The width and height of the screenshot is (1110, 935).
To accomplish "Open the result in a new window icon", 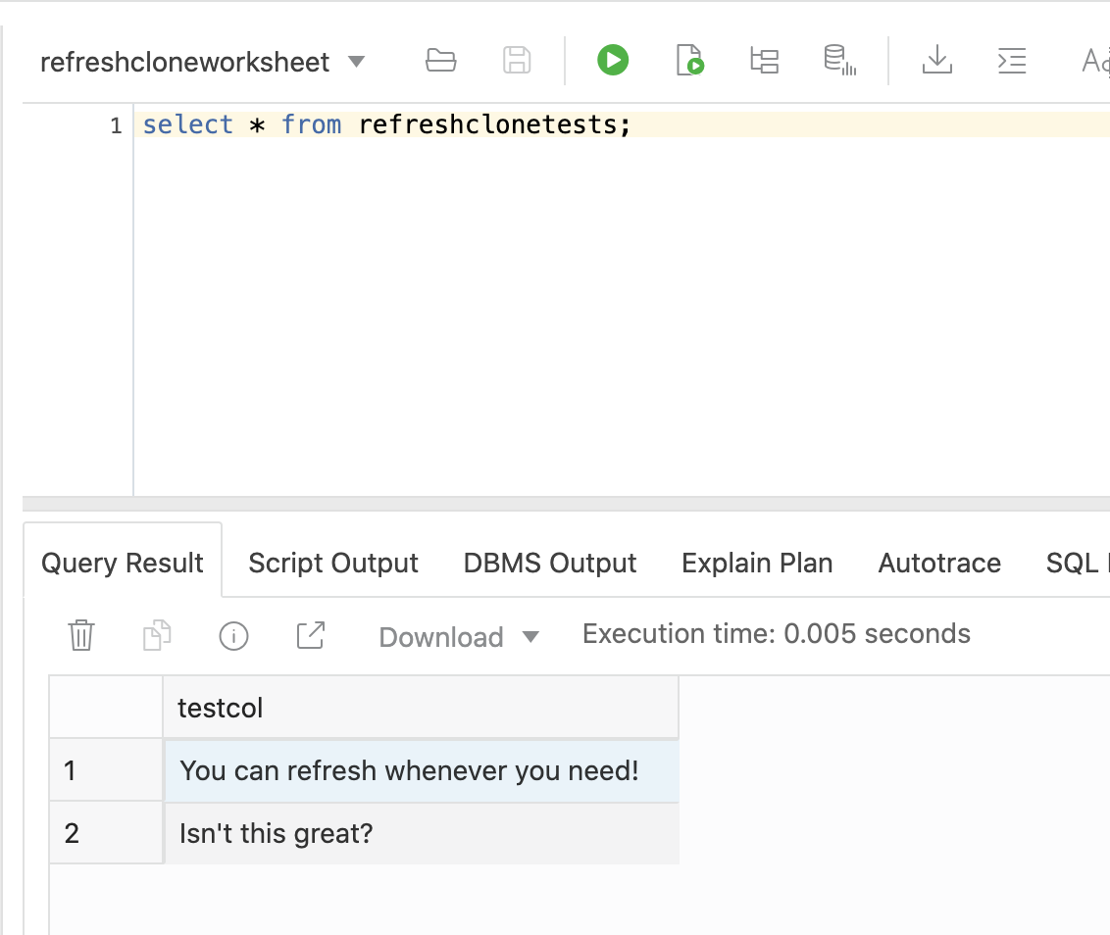I will [310, 636].
